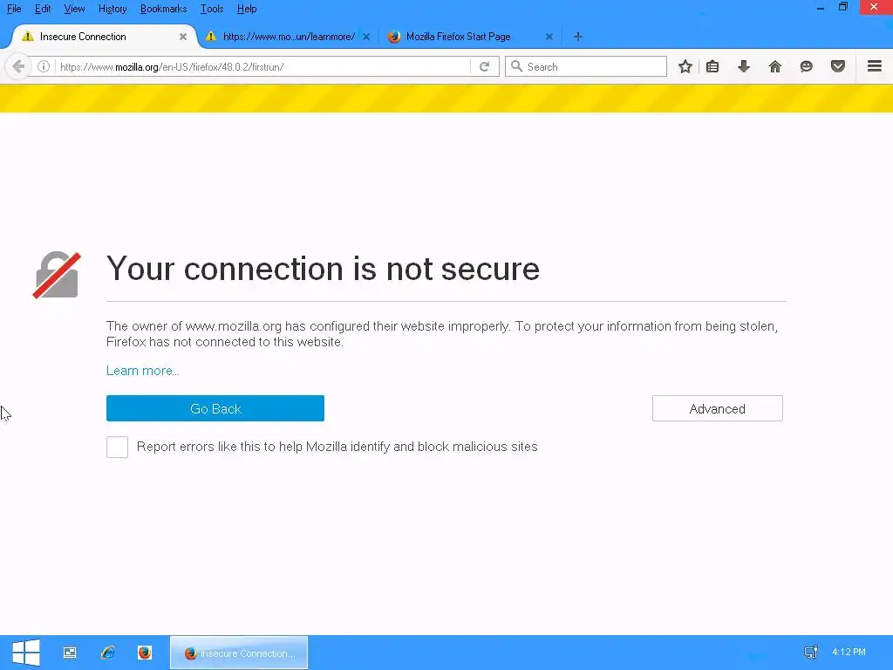Image resolution: width=893 pixels, height=670 pixels.
Task: Enable Report errors like this checkbox
Action: click(118, 448)
